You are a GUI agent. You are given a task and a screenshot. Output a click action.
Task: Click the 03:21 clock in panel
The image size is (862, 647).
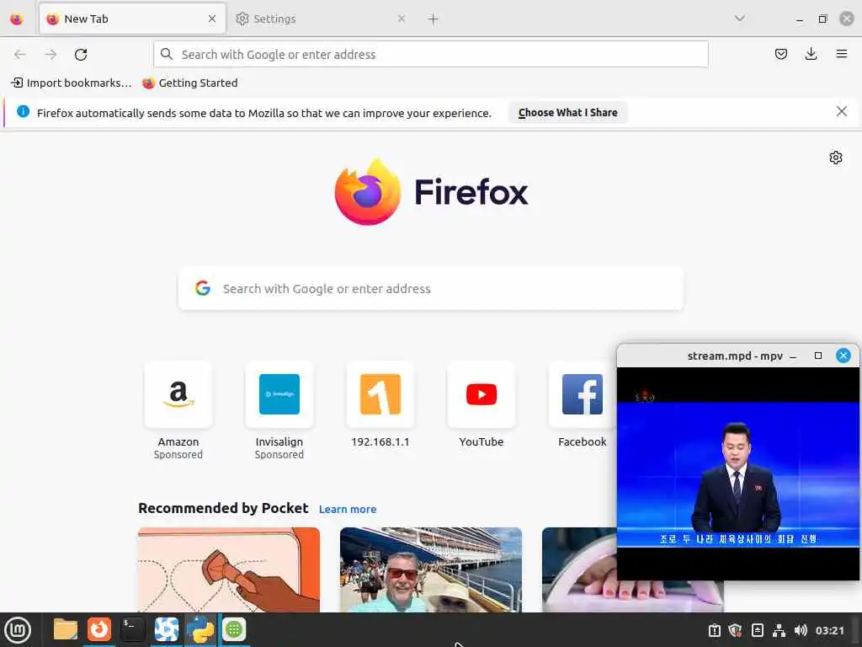click(829, 630)
